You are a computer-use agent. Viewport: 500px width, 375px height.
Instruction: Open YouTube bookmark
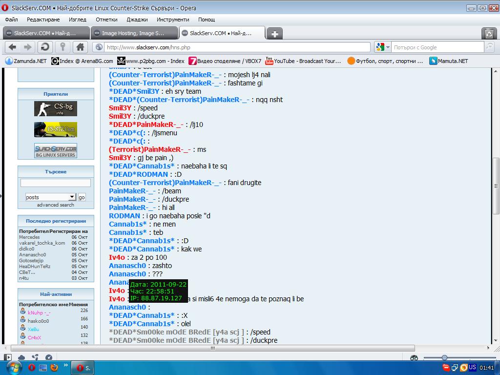303,61
